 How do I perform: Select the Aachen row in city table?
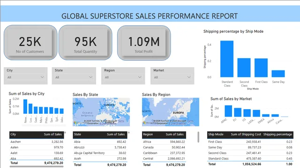click(37, 142)
